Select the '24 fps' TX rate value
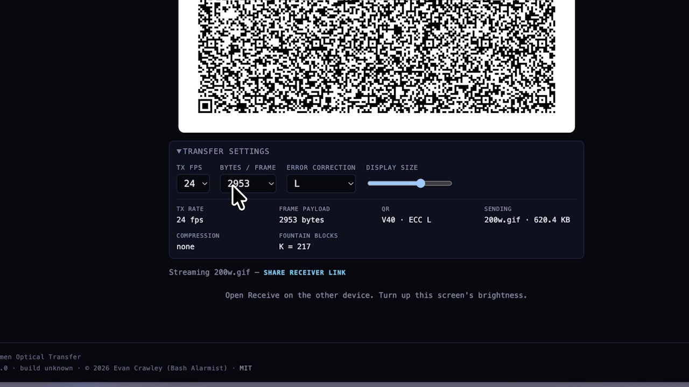The image size is (689, 387). click(190, 220)
